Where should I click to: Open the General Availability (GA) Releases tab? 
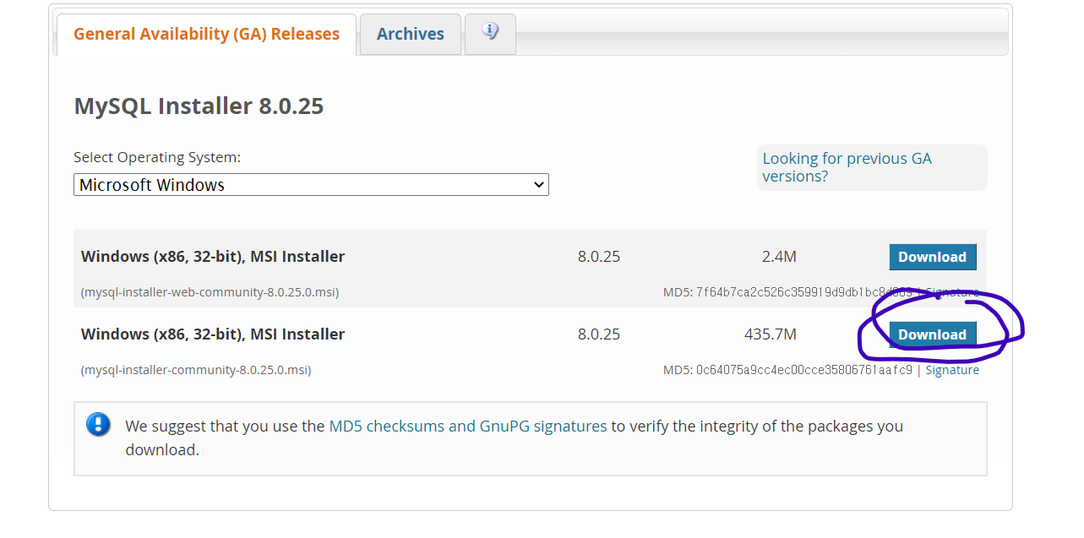tap(206, 34)
